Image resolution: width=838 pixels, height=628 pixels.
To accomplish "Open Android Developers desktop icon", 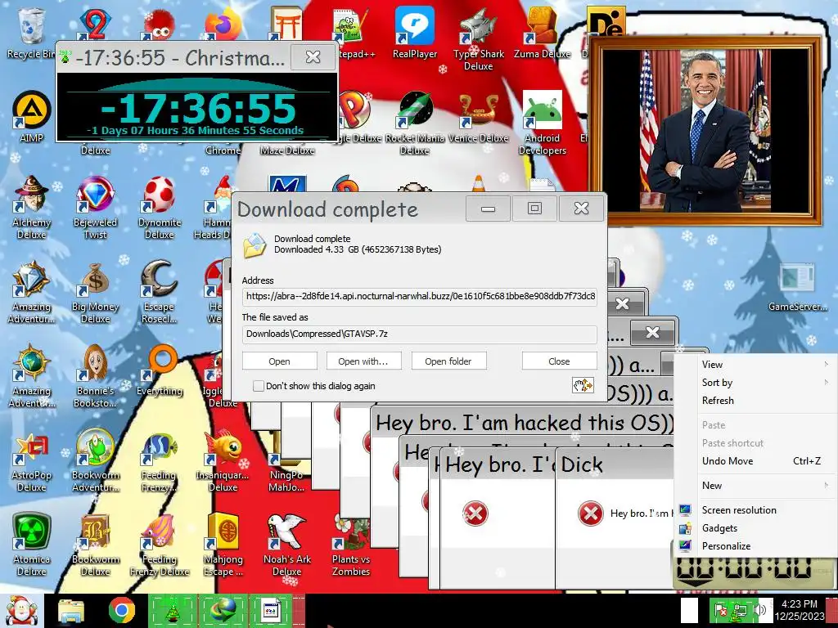I will click(542, 123).
